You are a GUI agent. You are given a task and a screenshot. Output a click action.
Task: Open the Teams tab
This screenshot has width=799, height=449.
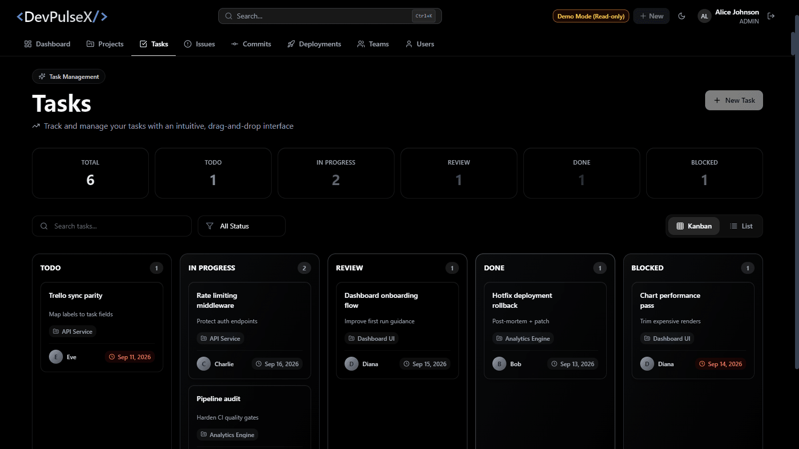click(373, 44)
